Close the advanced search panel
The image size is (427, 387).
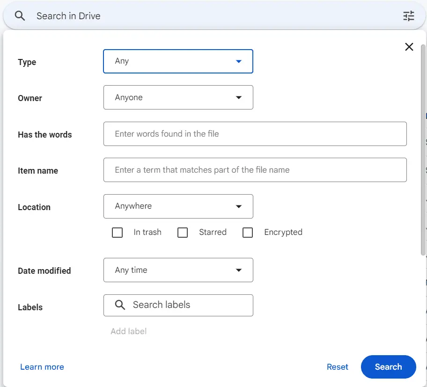pos(409,47)
